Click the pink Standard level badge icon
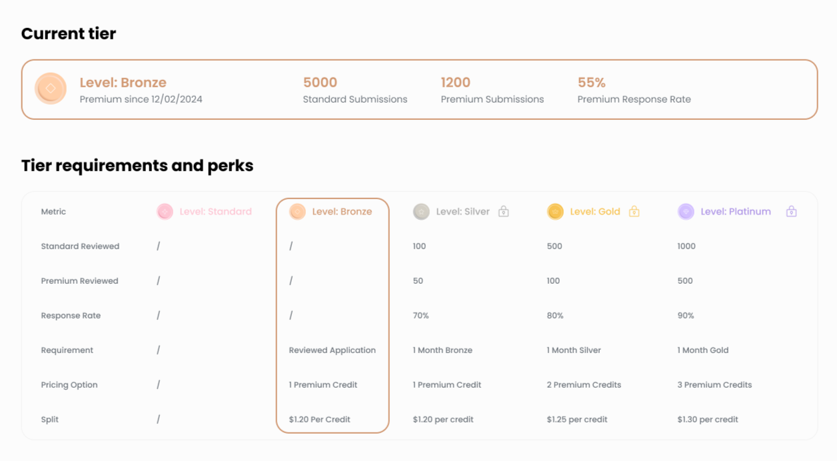Screen dimensions: 837x461 tap(165, 212)
